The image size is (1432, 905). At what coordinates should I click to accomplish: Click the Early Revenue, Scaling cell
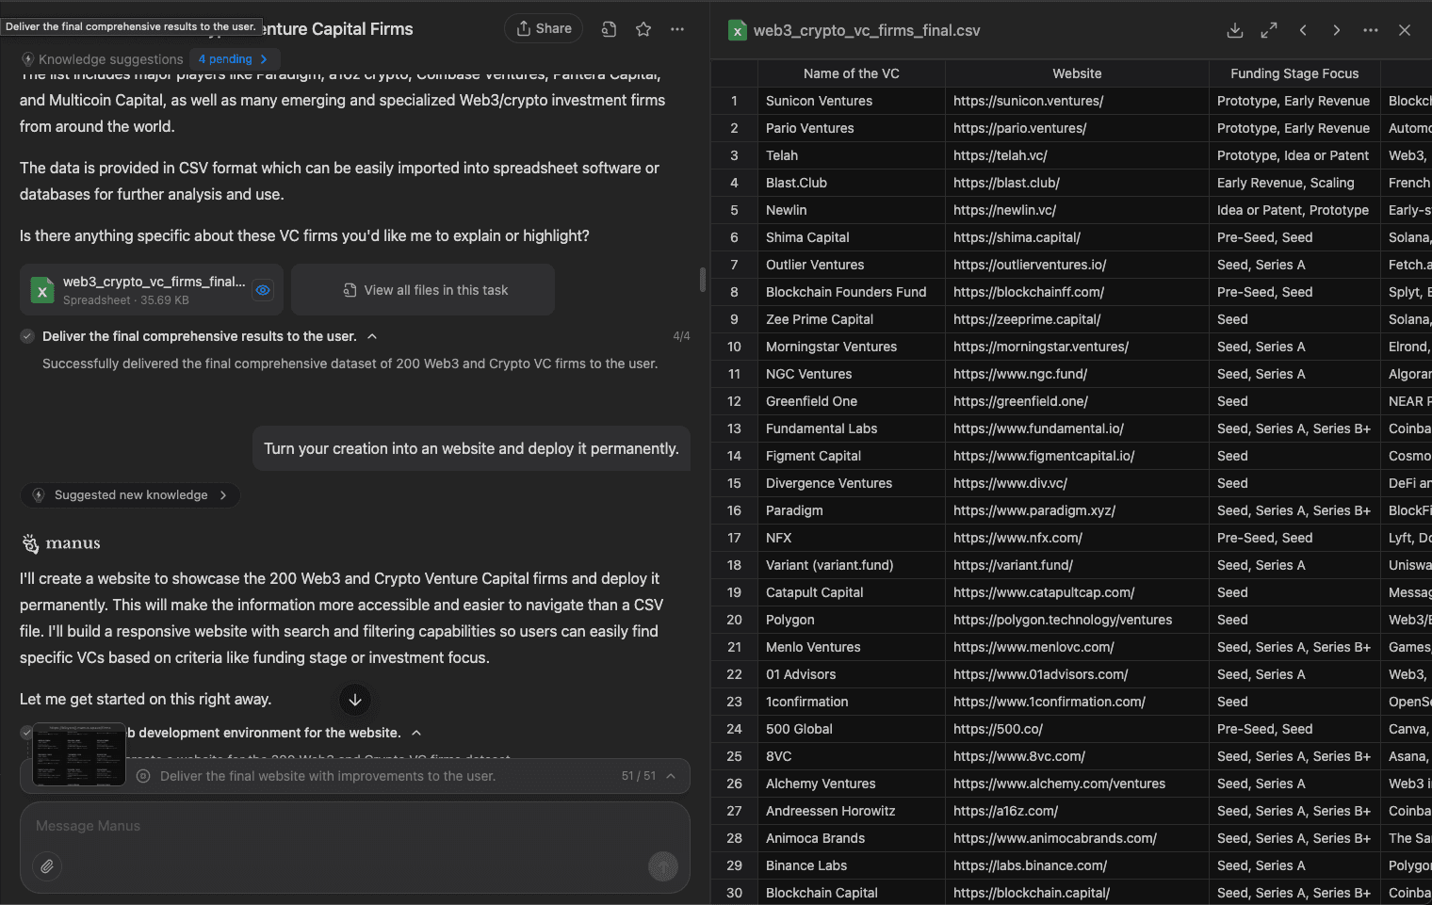coord(1294,183)
